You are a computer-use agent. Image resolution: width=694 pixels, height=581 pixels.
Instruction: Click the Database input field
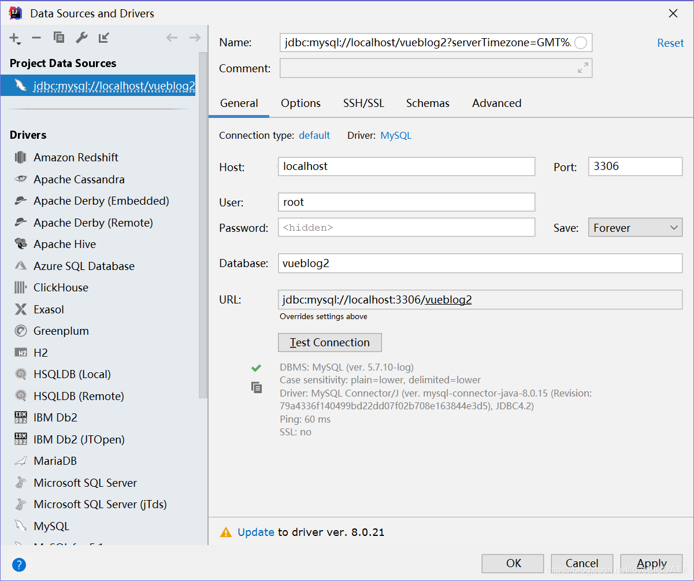(x=480, y=263)
